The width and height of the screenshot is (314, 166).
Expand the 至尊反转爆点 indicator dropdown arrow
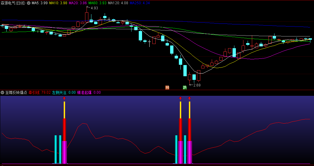(x=2, y=92)
